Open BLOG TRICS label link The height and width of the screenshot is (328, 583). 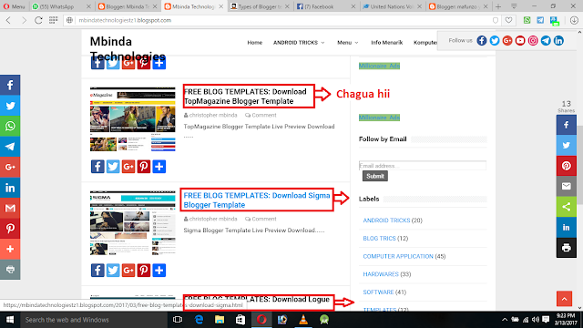[x=379, y=239]
